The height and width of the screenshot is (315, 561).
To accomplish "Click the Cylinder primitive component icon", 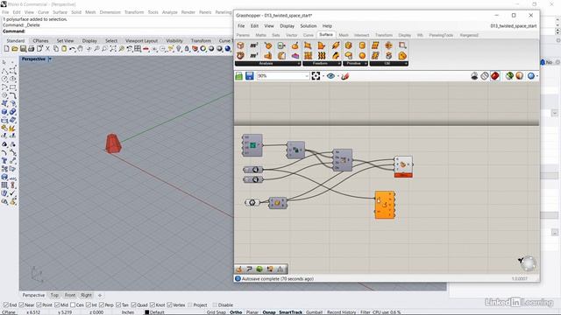I will coord(362,45).
